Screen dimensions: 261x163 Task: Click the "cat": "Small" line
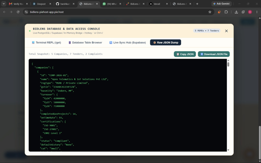coord(50,148)
